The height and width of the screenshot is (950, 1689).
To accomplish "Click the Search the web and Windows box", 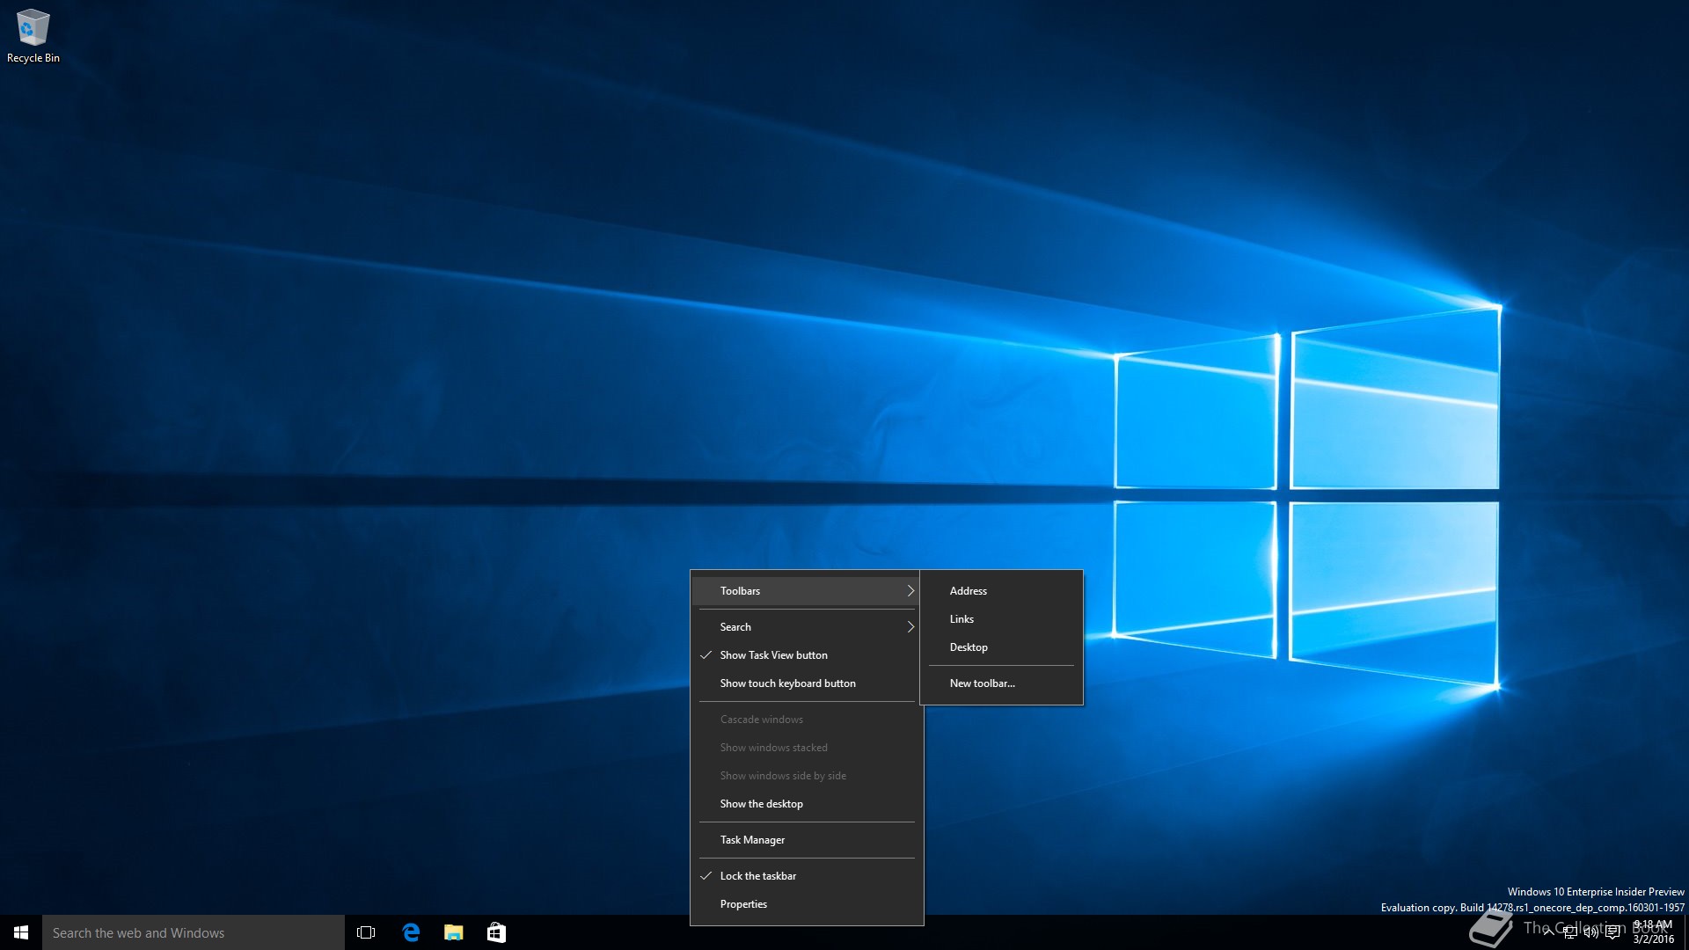I will click(x=194, y=932).
